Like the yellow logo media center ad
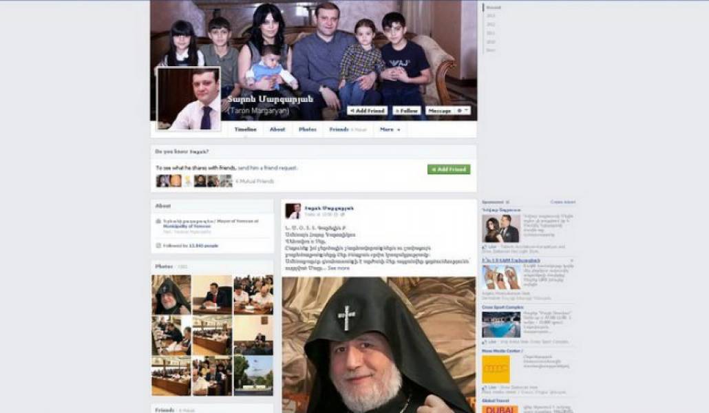This screenshot has height=413, width=709. tap(491, 388)
